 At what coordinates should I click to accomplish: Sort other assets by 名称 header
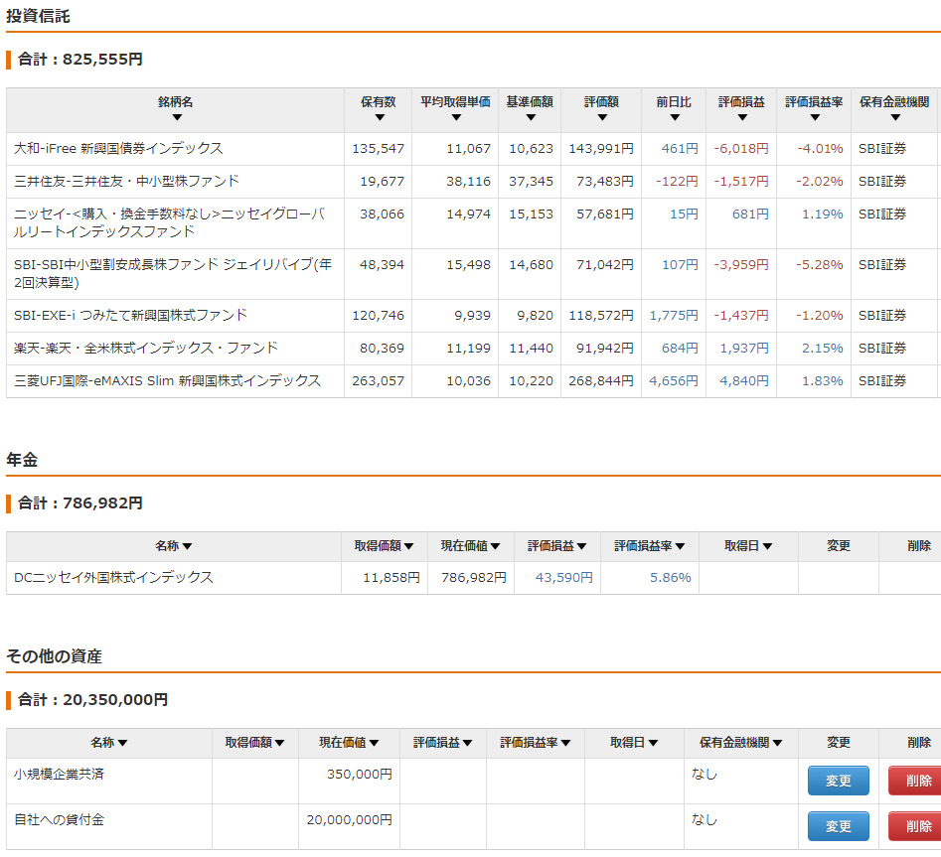[x=108, y=743]
